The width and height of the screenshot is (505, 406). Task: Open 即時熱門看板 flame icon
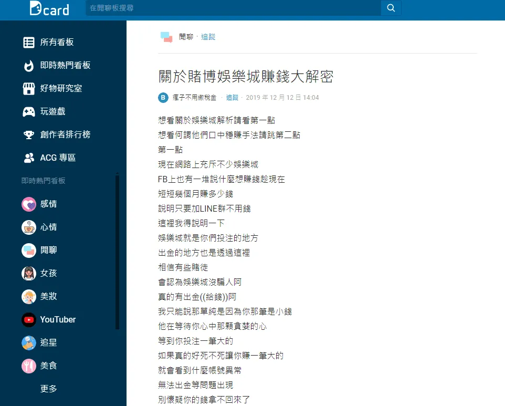[29, 66]
